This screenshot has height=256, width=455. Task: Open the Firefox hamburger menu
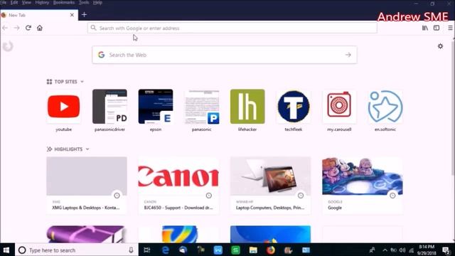tap(450, 28)
